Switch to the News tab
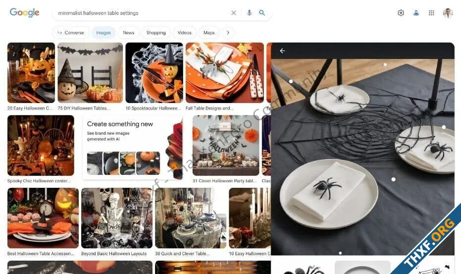The width and height of the screenshot is (461, 274). pyautogui.click(x=128, y=33)
